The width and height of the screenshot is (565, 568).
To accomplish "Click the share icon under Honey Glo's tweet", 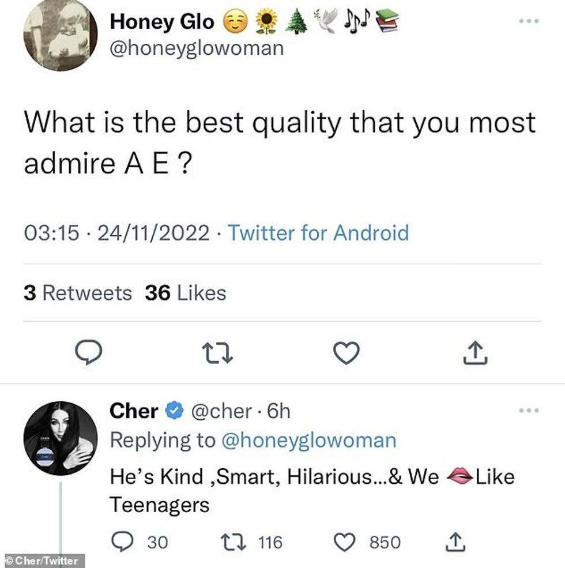I will (x=476, y=352).
